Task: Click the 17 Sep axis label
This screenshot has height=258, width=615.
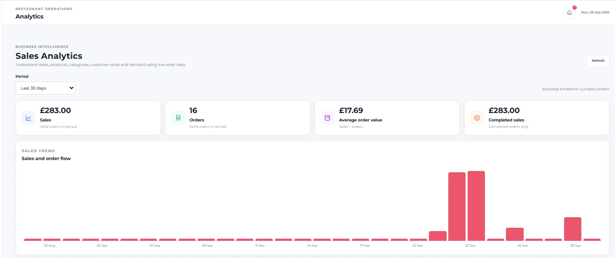Action: click(365, 245)
